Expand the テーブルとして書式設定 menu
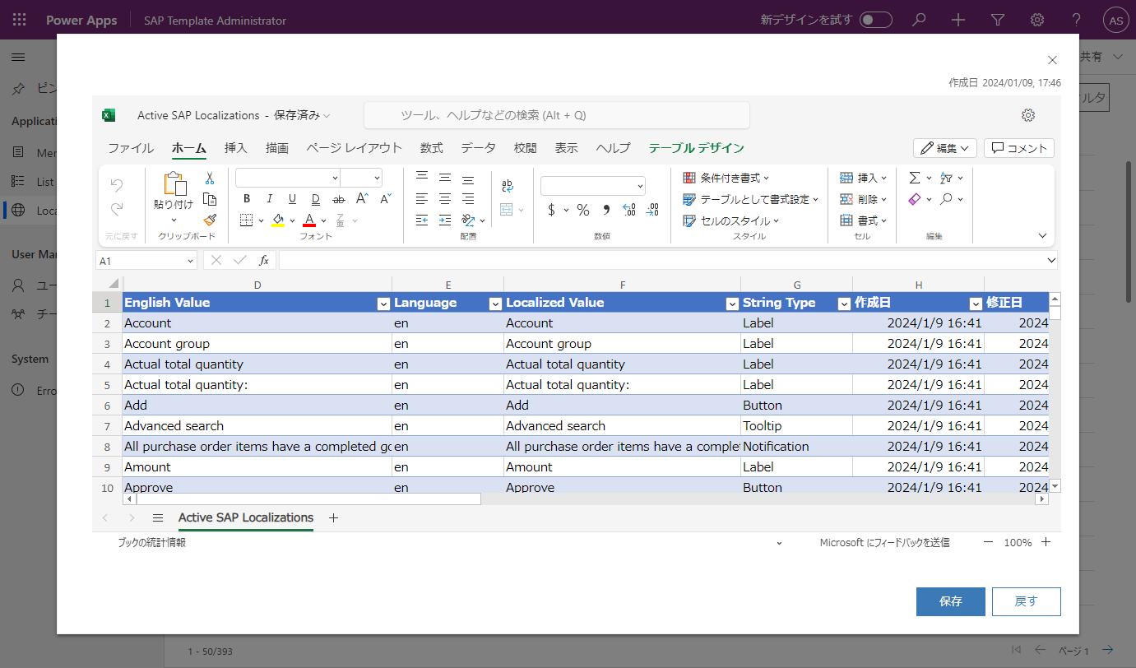Viewport: 1136px width, 668px height. tap(751, 199)
